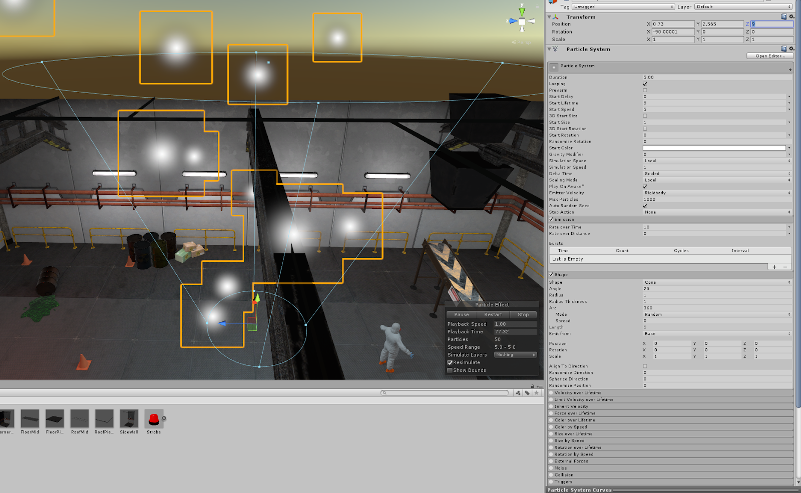Open the Layer dropdown showing Default

[742, 7]
